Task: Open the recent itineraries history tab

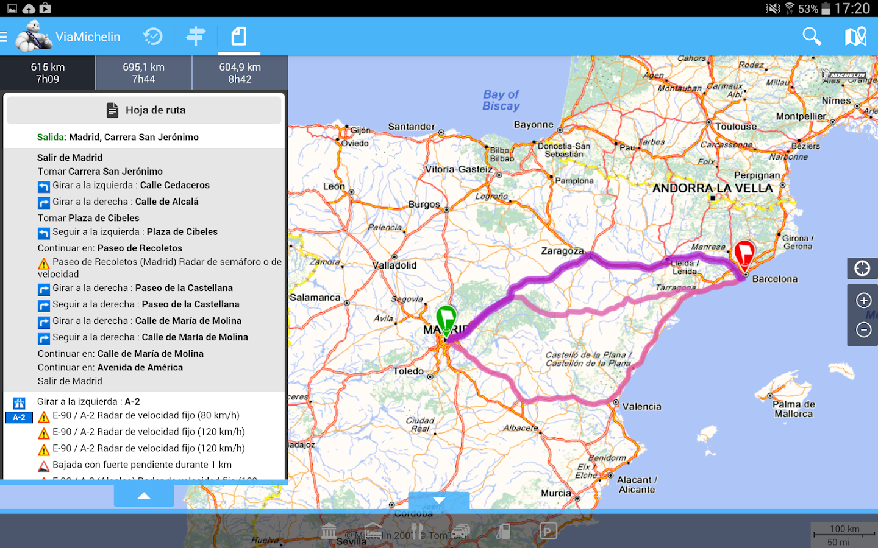Action: [152, 37]
